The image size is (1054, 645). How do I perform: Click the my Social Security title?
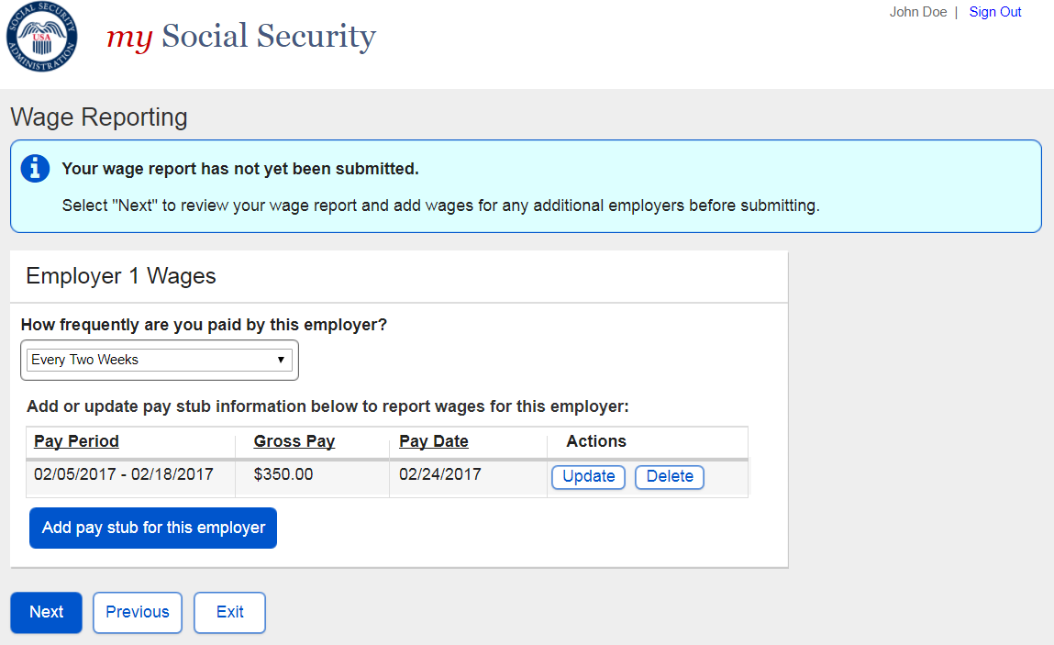(x=241, y=37)
